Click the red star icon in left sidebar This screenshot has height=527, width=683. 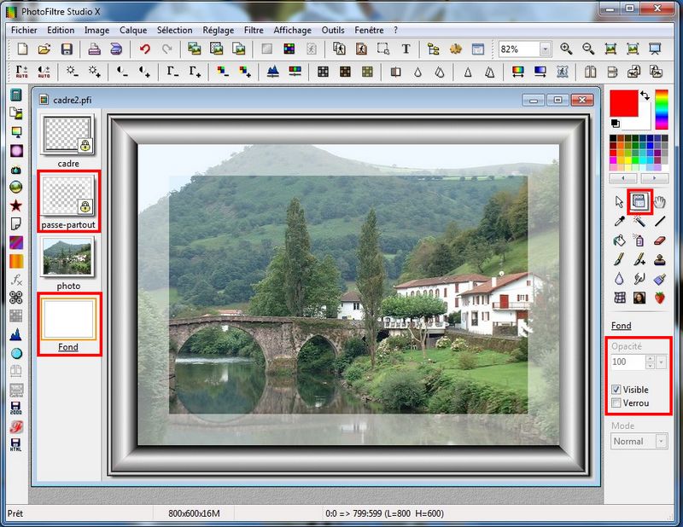click(x=16, y=206)
